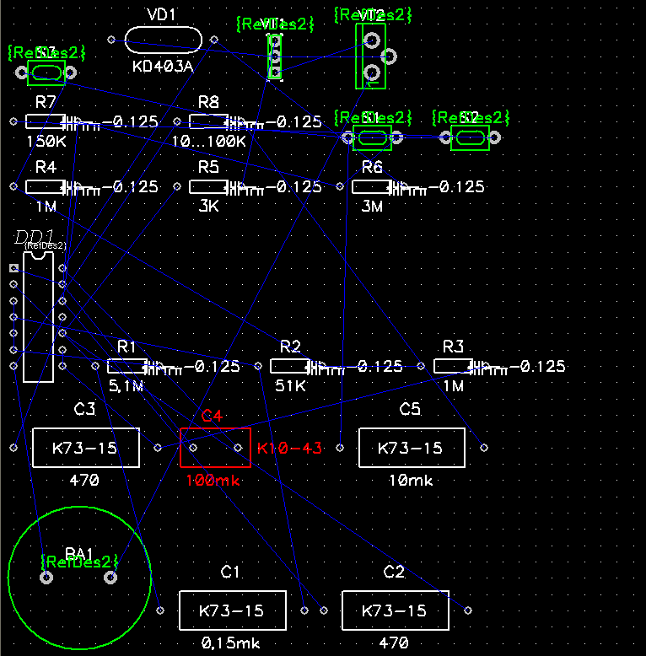Click the 51K value label

click(x=290, y=386)
